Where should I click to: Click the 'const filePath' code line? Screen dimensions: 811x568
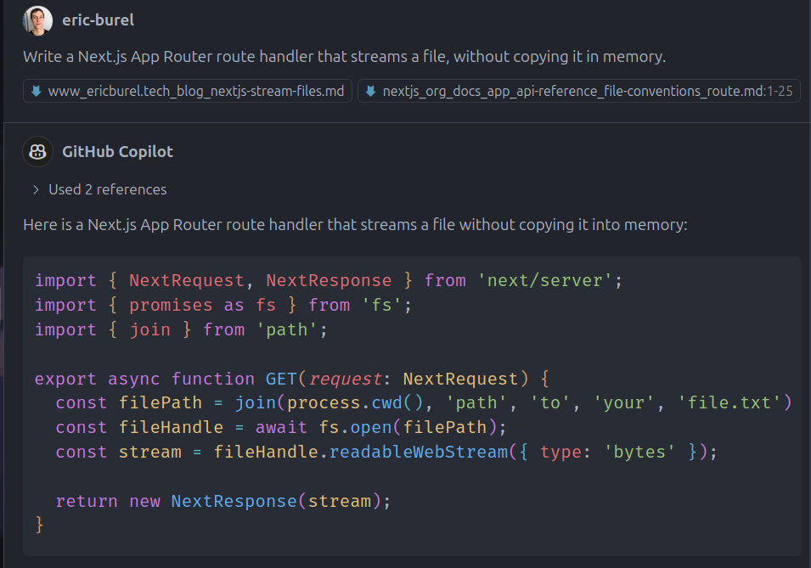pyautogui.click(x=424, y=403)
